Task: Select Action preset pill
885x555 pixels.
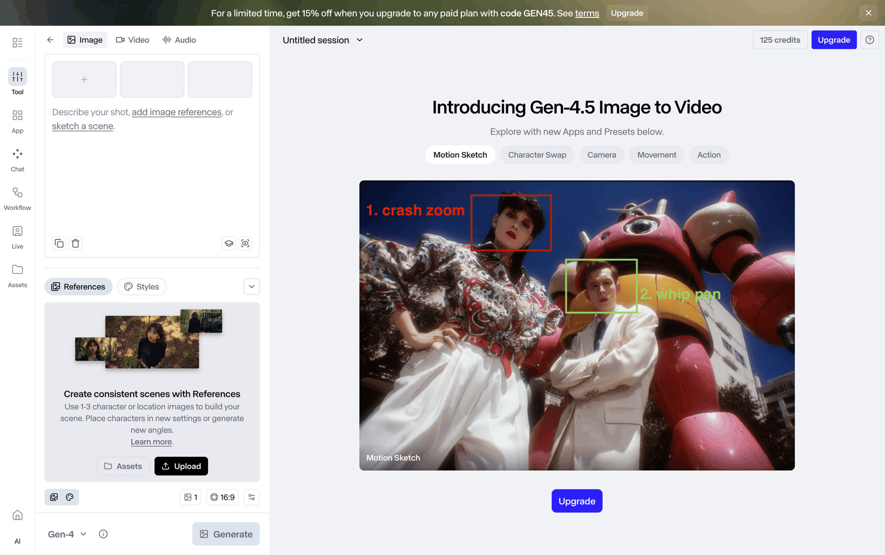Action: 709,155
